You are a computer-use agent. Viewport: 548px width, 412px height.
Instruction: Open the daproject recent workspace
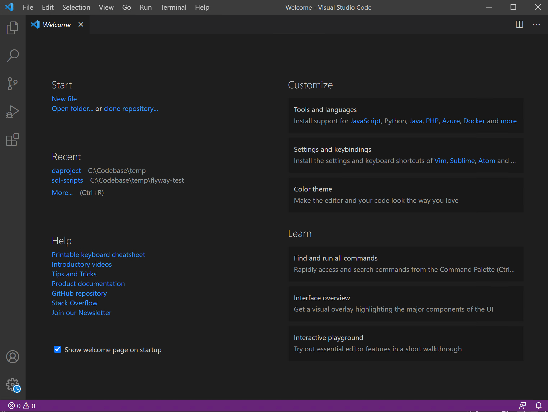point(66,171)
